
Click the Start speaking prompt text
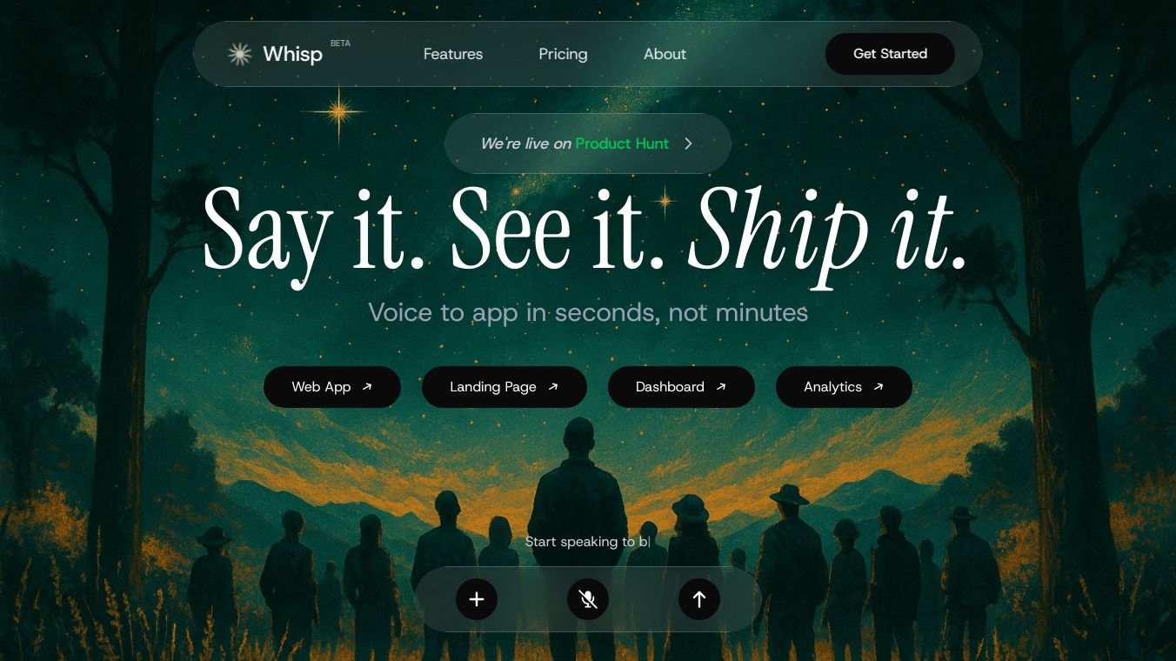point(587,542)
